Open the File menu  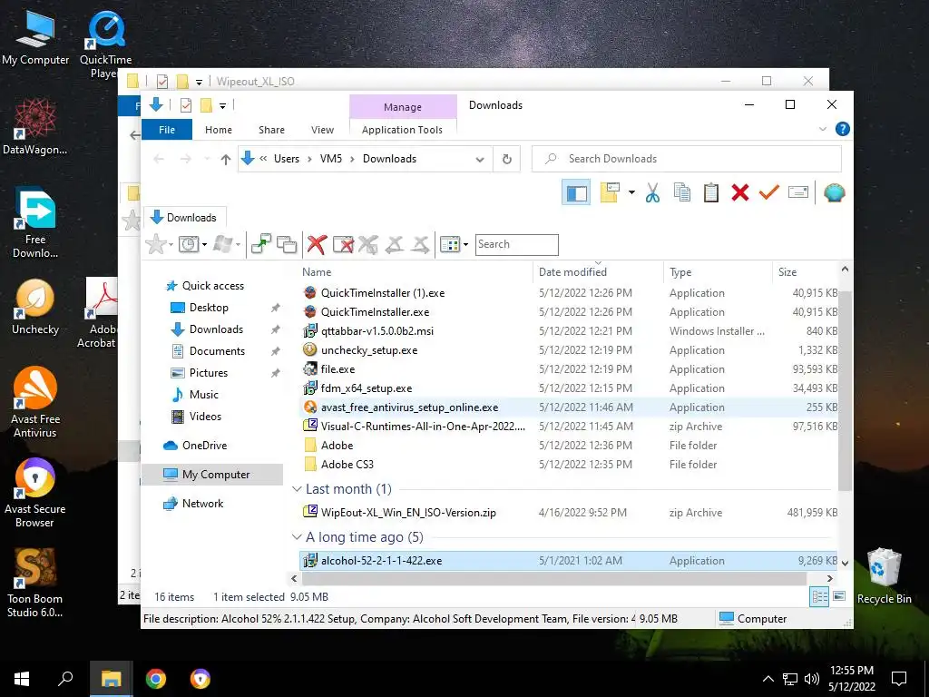pos(167,130)
